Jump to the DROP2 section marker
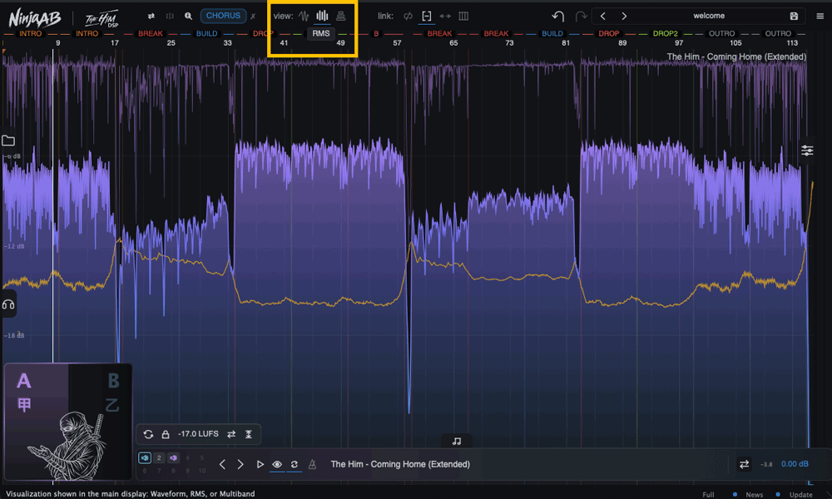The height and width of the screenshot is (499, 832). (x=665, y=33)
